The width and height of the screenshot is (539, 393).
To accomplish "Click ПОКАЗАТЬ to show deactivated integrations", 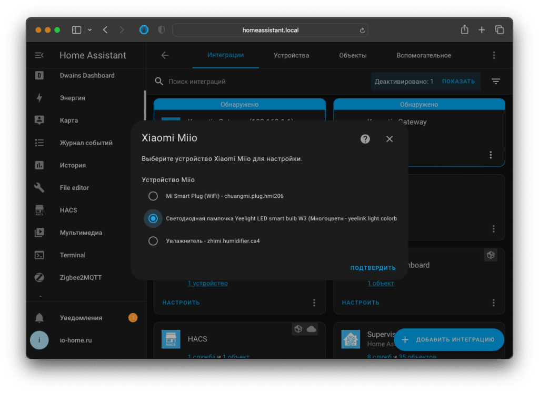I will 458,82.
